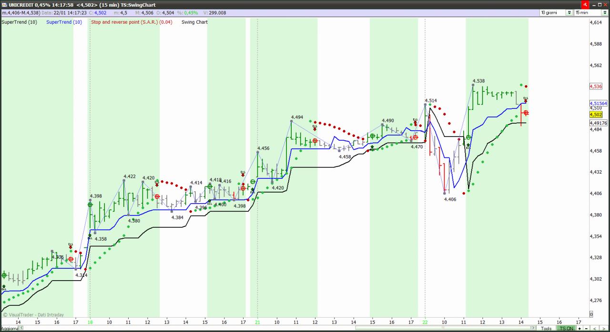The height and width of the screenshot is (332, 610).
Task: Click the Aggiorna refresh button
Action: (x=9, y=329)
